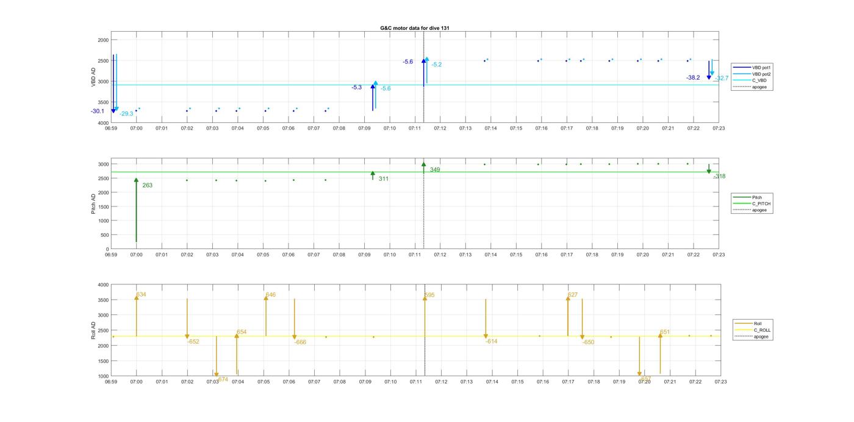Viewport: 854px width, 422px height.
Task: Click the '263' pitch data label
Action: click(148, 185)
